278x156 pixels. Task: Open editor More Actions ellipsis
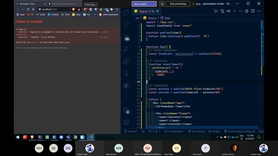tap(259, 11)
